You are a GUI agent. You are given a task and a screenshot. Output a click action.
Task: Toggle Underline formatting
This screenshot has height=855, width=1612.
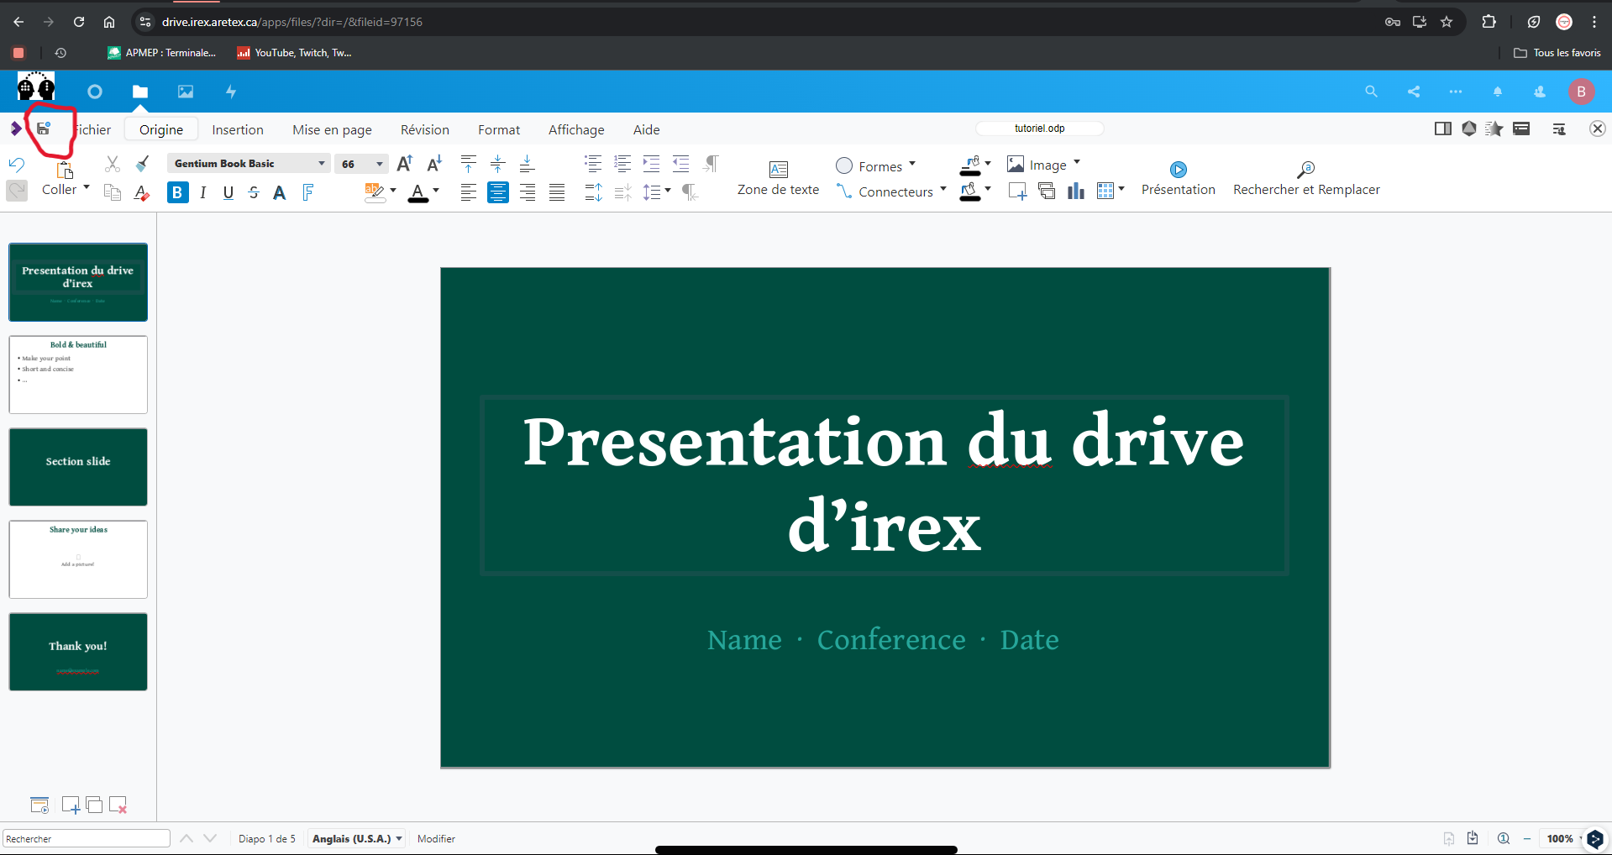click(x=228, y=192)
